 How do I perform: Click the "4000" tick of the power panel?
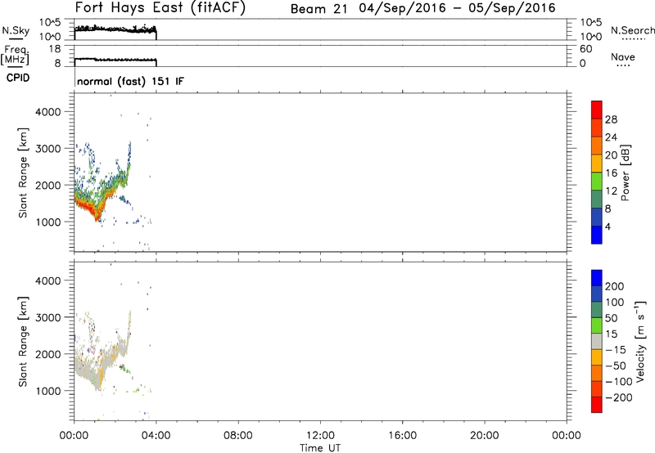(x=48, y=112)
